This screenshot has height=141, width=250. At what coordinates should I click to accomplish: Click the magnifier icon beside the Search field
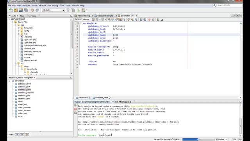[214, 5]
